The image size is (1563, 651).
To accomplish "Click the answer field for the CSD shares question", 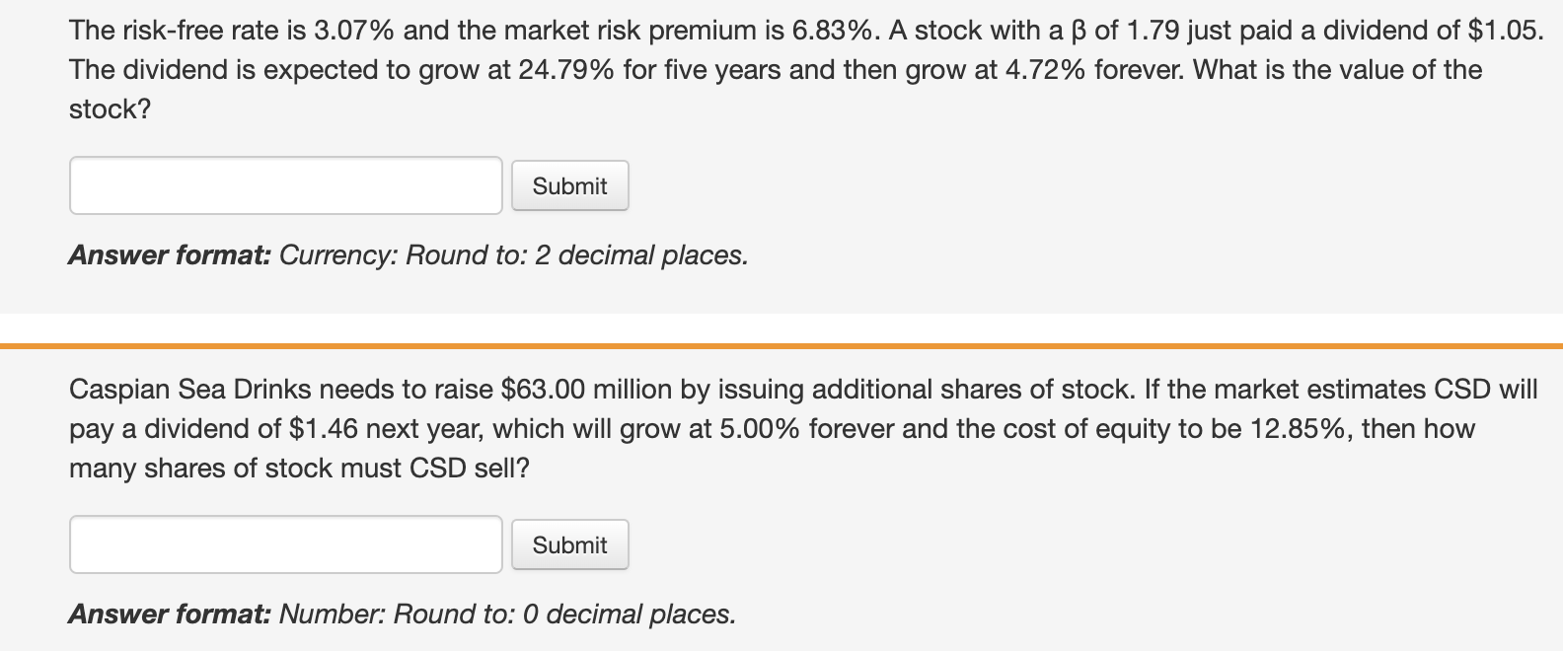I will pyautogui.click(x=286, y=544).
